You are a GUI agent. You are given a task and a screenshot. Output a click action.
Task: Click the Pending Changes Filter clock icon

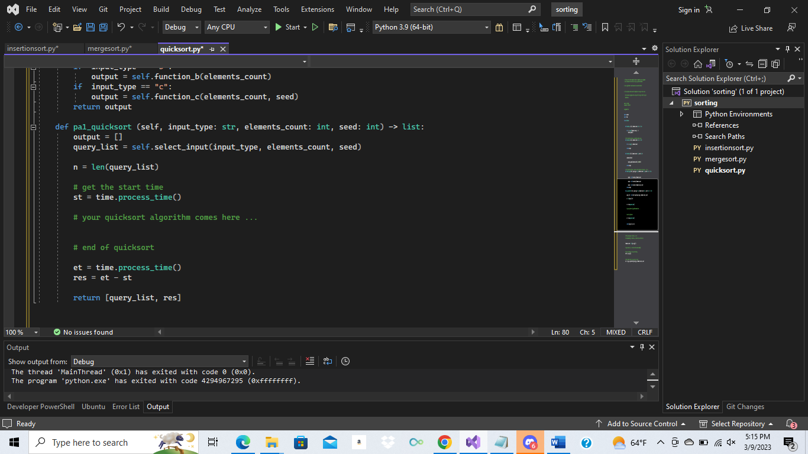click(729, 64)
